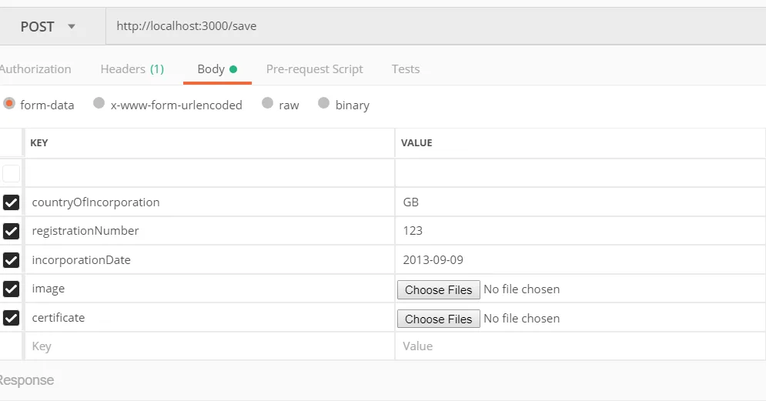Uncheck the countryOfIncorporation row checkbox
The width and height of the screenshot is (766, 401).
click(11, 202)
